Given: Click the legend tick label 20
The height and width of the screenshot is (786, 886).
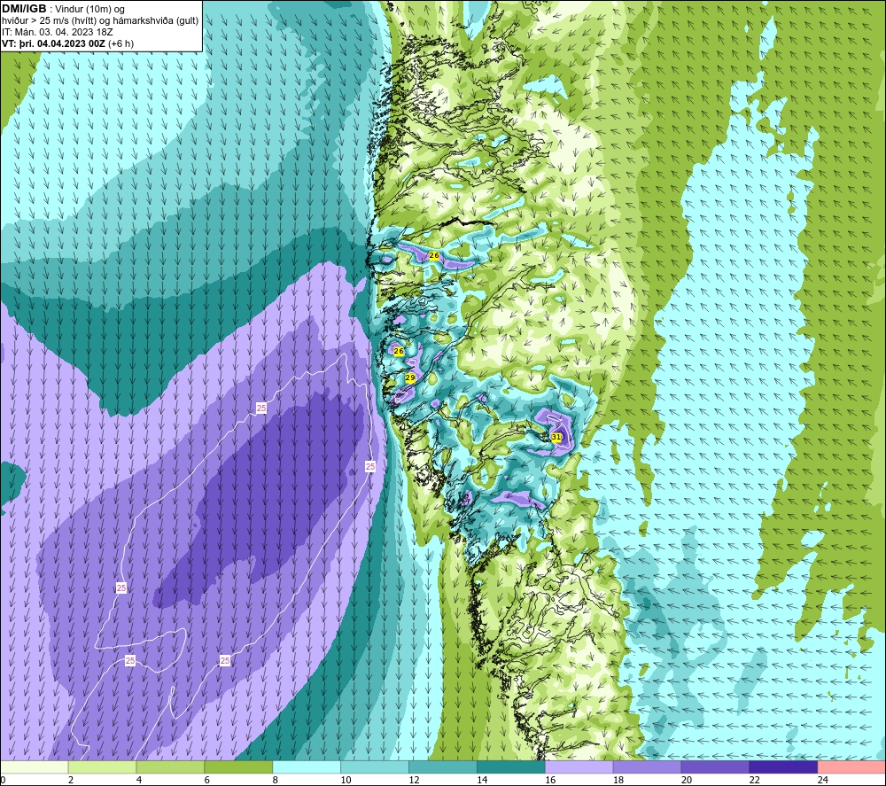Looking at the screenshot, I should (x=687, y=780).
